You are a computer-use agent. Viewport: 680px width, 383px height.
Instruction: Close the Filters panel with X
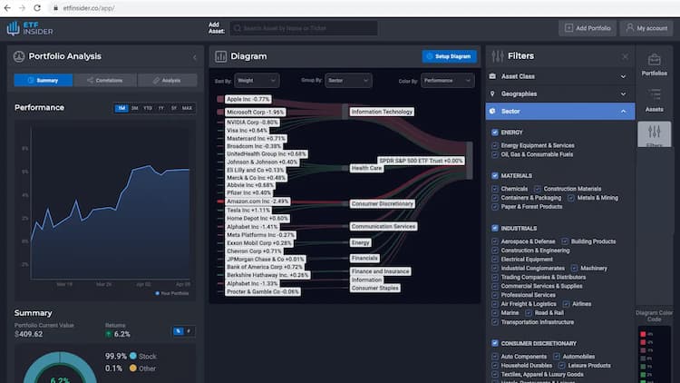(625, 56)
